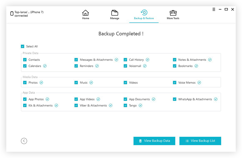Toggle the Select All checkbox
This screenshot has height=158, width=242.
pyautogui.click(x=23, y=46)
